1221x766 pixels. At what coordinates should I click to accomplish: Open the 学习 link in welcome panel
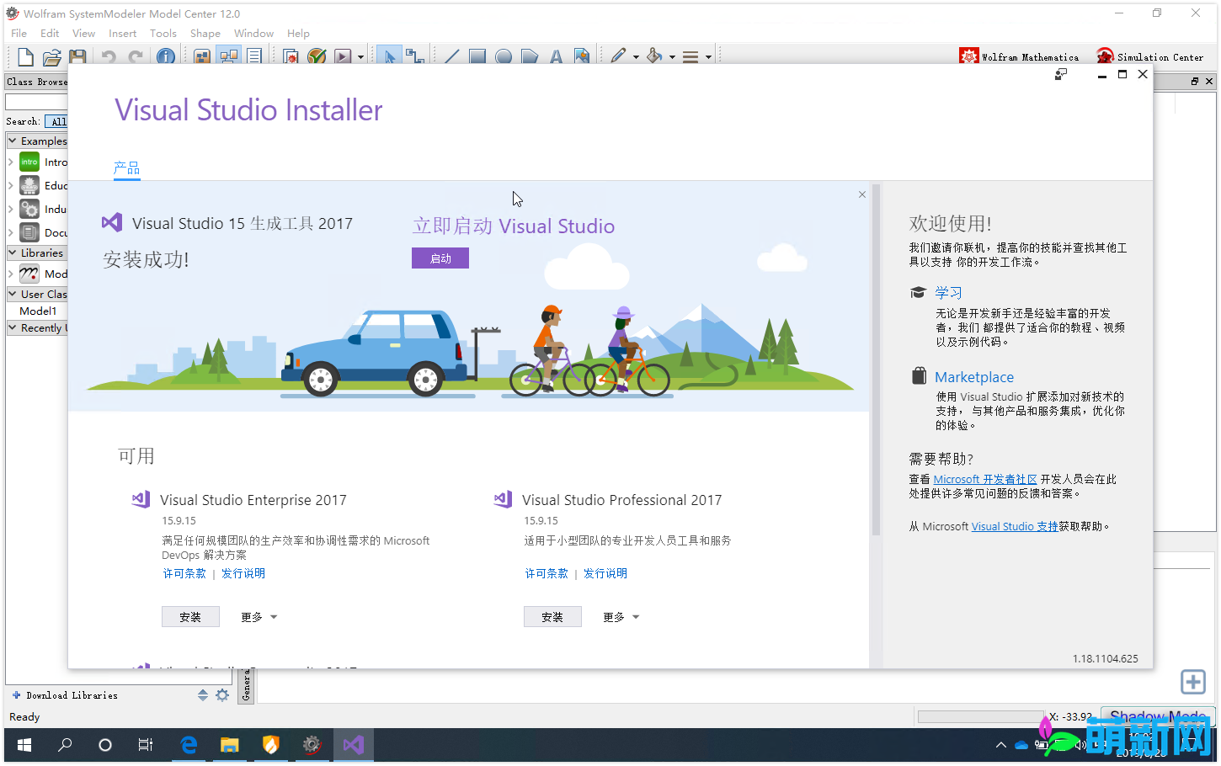click(x=948, y=292)
